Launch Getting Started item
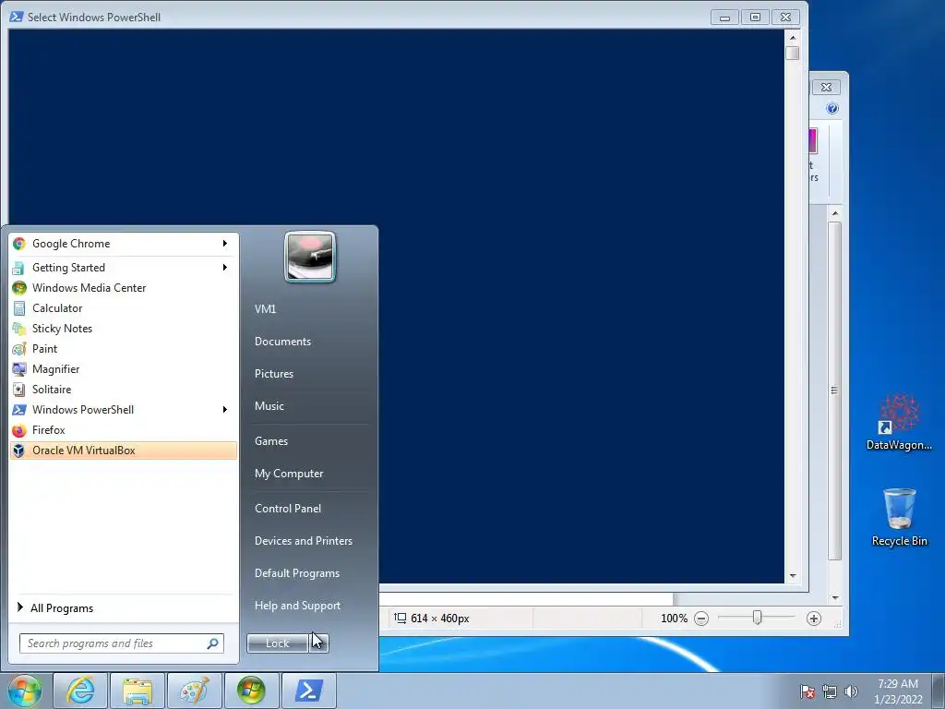Viewport: 945px width, 709px height. click(124, 267)
